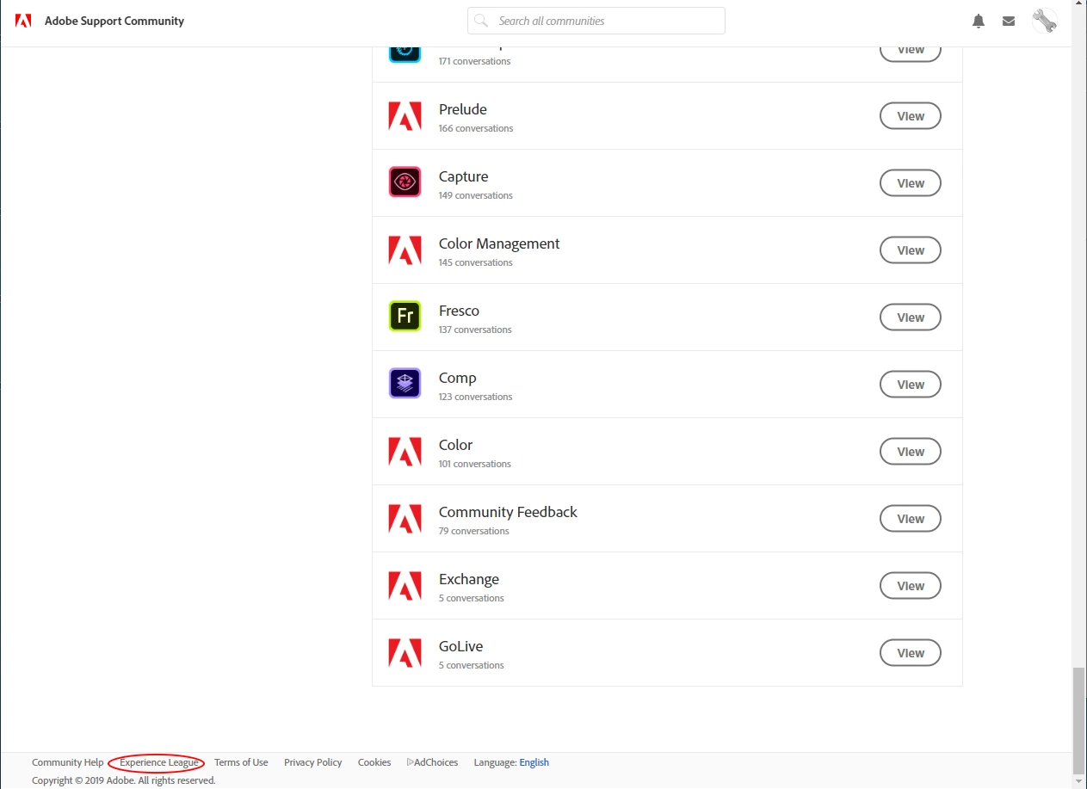Click the AdChoices triangle icon

[410, 762]
